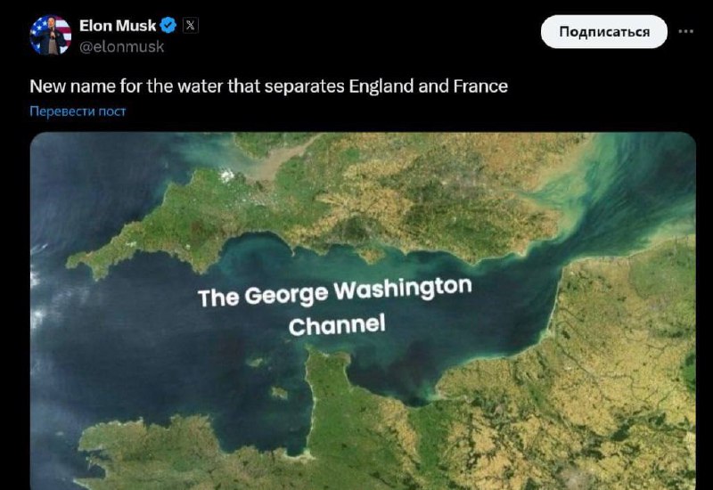This screenshot has height=490, width=713.
Task: Open the three-dot more options menu
Action: 685,31
